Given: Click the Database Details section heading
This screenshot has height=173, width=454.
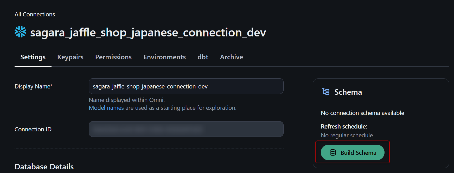Looking at the screenshot, I should pyautogui.click(x=44, y=166).
